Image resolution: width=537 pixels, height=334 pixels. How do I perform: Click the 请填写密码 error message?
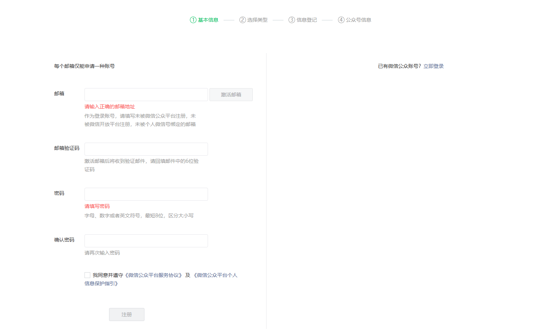(x=97, y=206)
